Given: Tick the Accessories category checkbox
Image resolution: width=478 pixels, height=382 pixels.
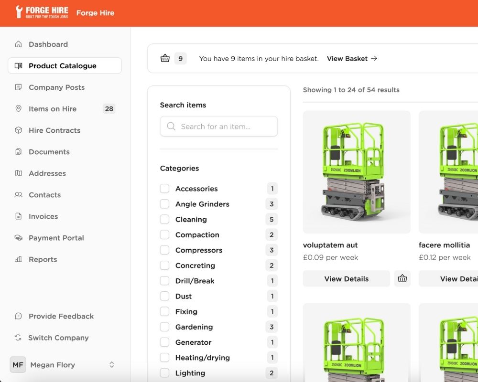Looking at the screenshot, I should tap(164, 189).
